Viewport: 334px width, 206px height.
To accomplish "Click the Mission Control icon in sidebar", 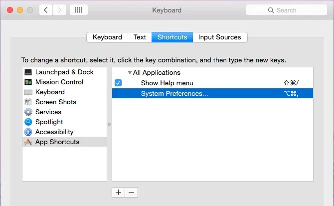I will (28, 82).
